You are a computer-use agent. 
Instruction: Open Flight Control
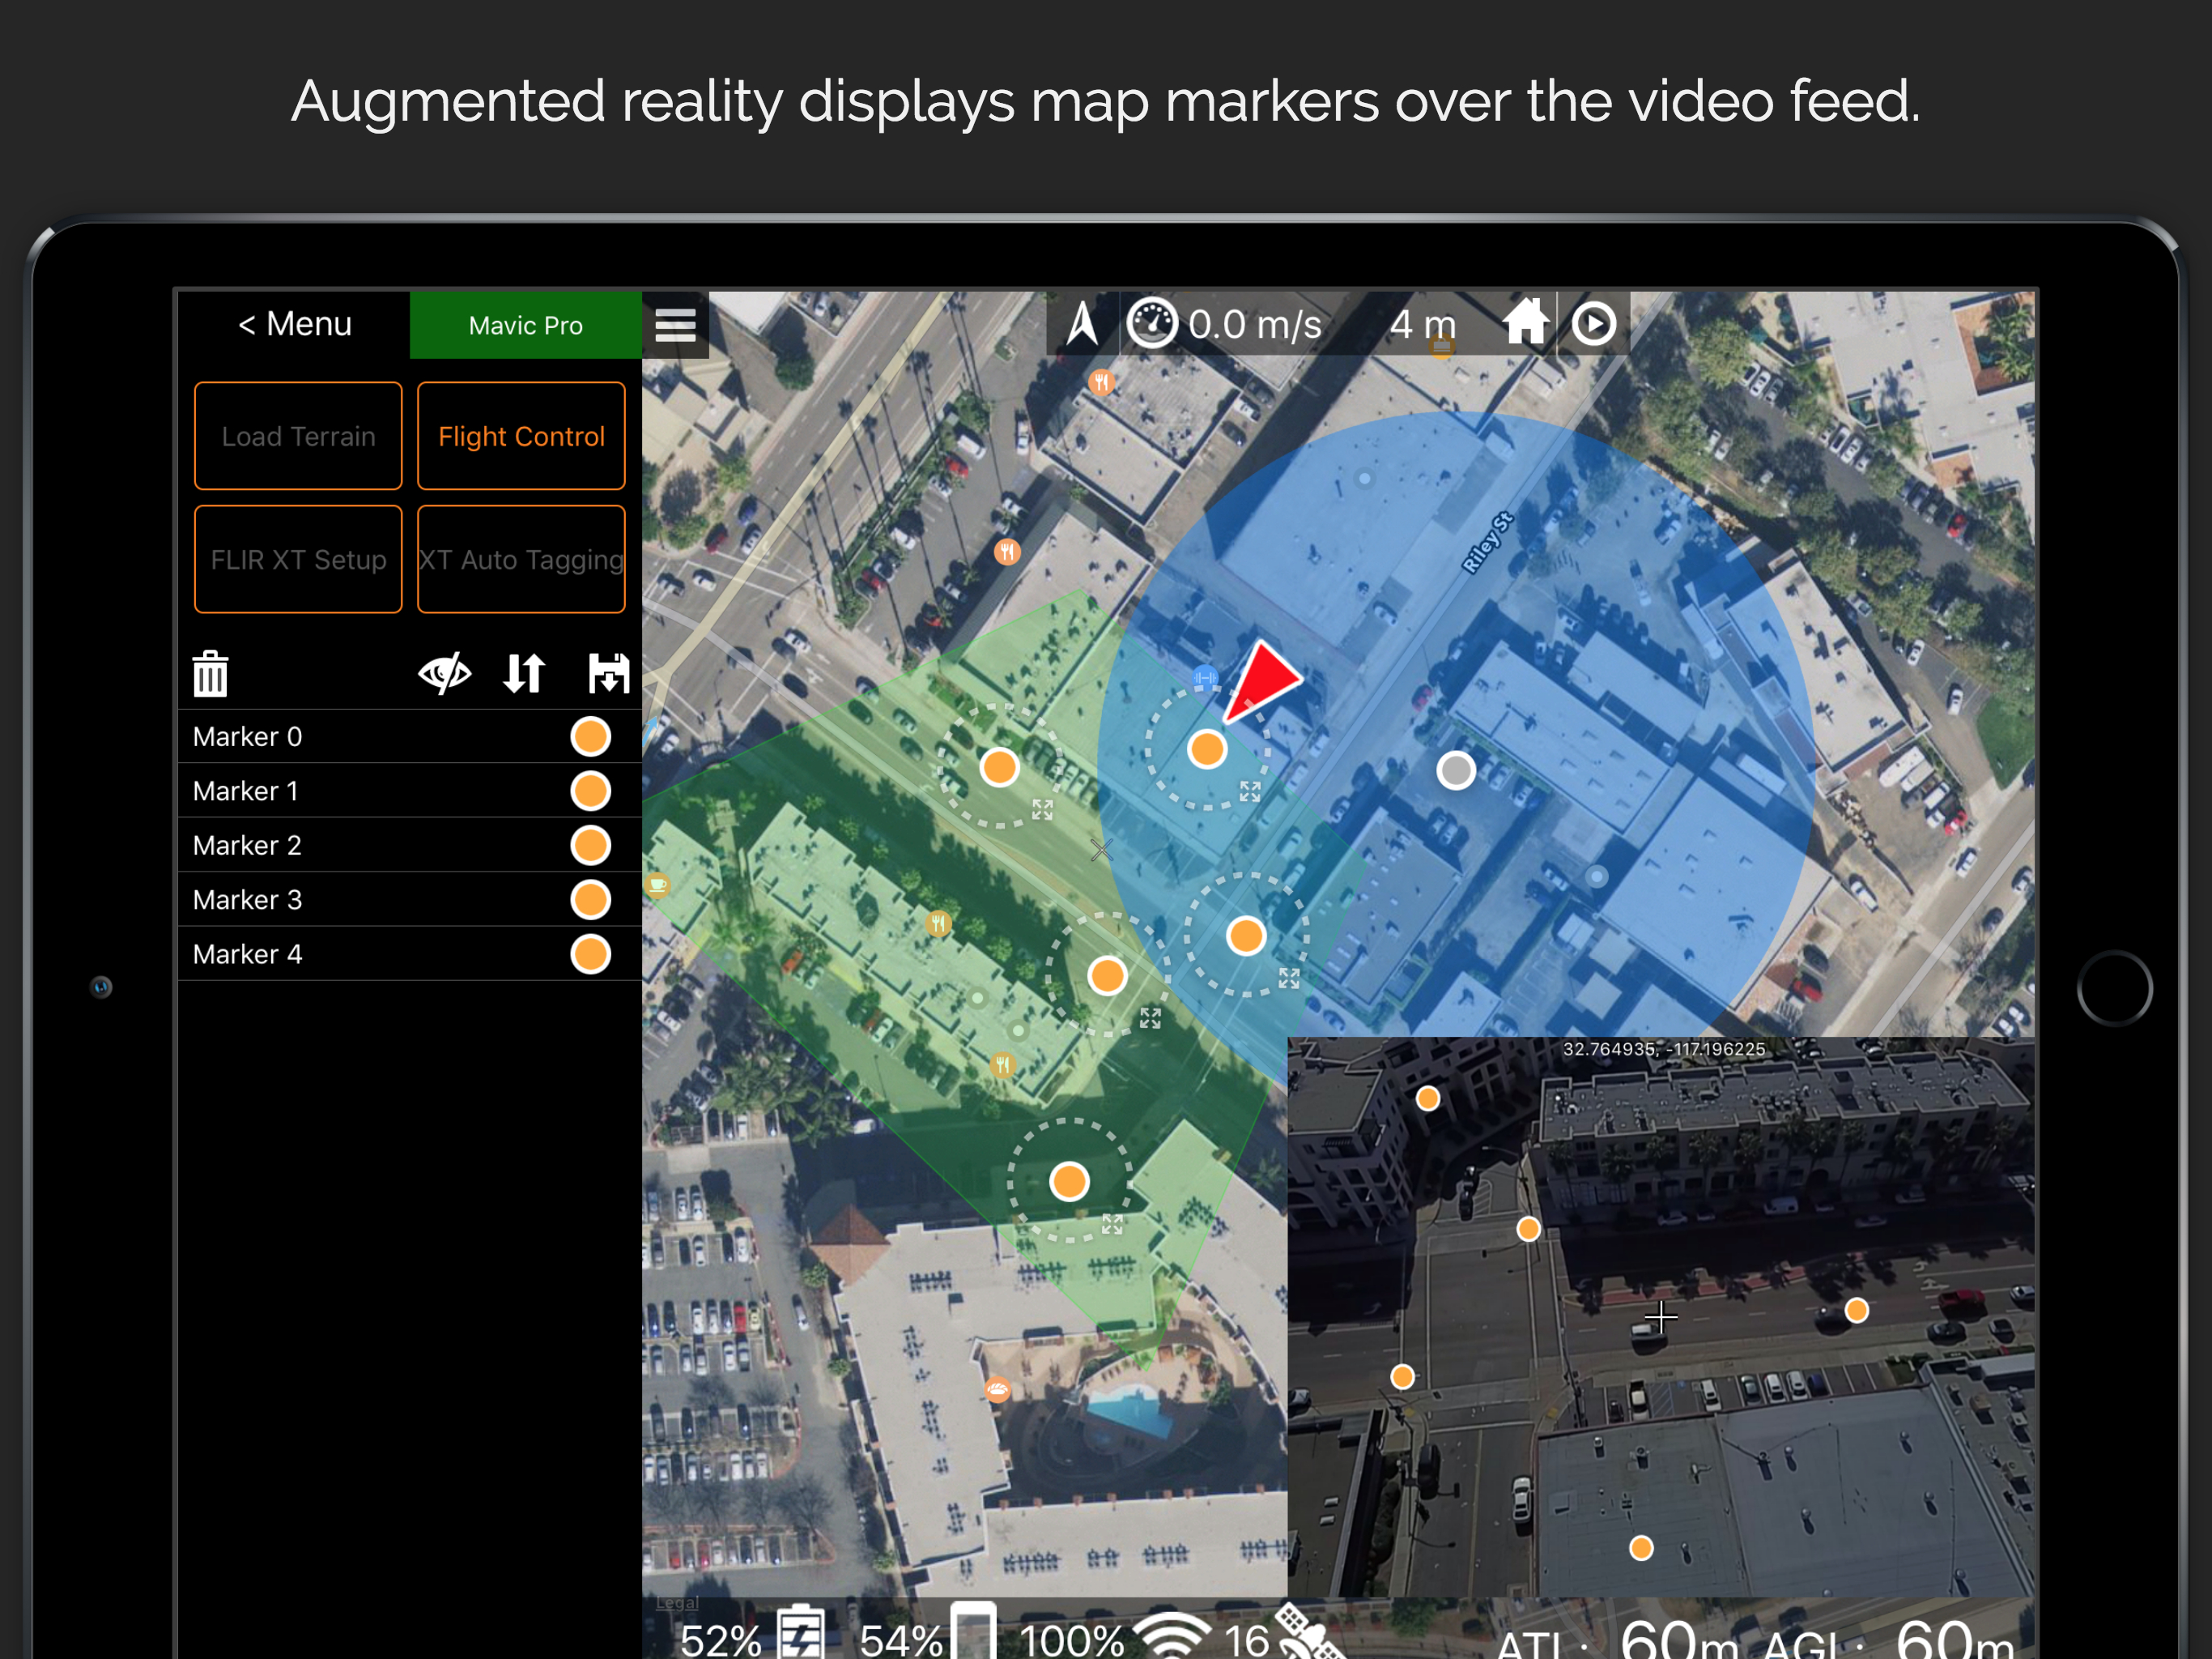[521, 437]
